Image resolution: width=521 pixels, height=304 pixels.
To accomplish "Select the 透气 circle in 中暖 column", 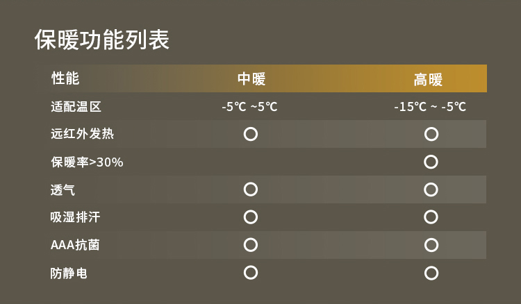I will click(x=251, y=189).
